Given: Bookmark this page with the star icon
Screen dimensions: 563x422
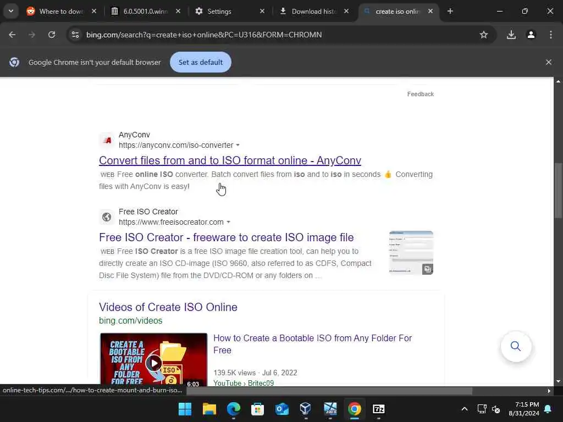Looking at the screenshot, I should pos(484,35).
